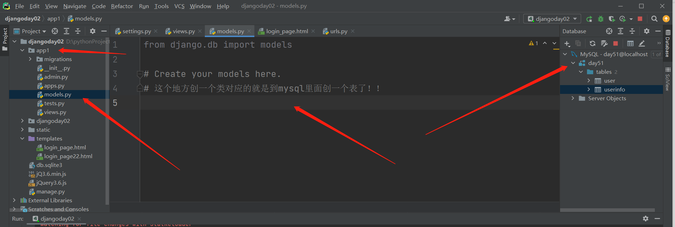Open the Database side tool button
Image resolution: width=675 pixels, height=227 pixels.
click(668, 43)
